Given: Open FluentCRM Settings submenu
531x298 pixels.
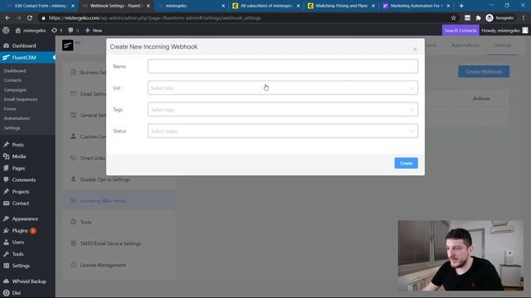Looking at the screenshot, I should pos(12,128).
